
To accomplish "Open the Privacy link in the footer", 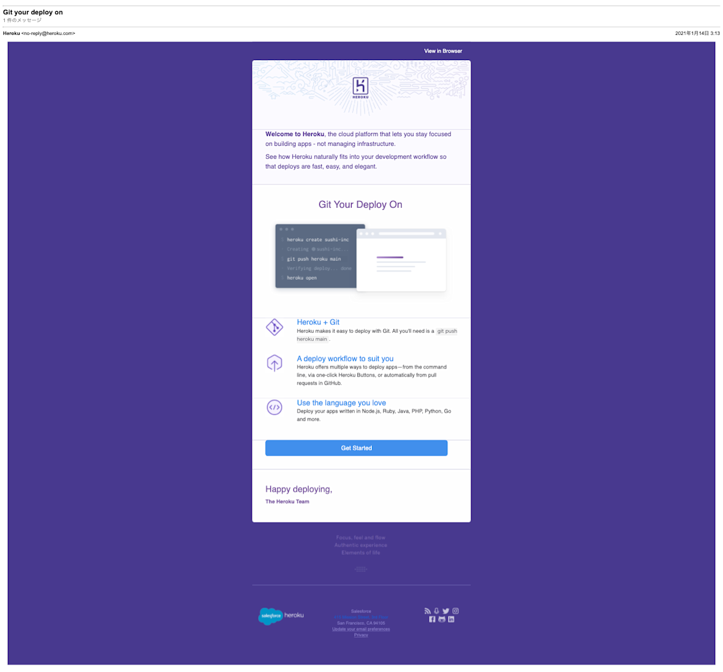I will pyautogui.click(x=361, y=635).
